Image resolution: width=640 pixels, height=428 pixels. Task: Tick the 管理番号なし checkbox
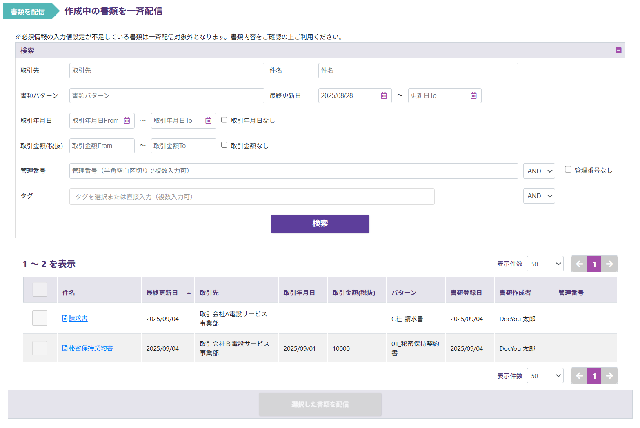[x=568, y=169]
